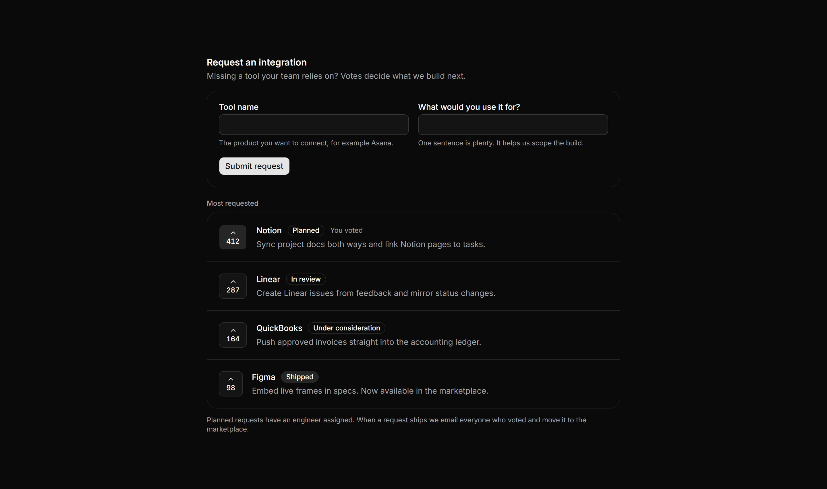Click the Notion description about syncing project docs
This screenshot has height=489, width=827.
[x=371, y=244]
